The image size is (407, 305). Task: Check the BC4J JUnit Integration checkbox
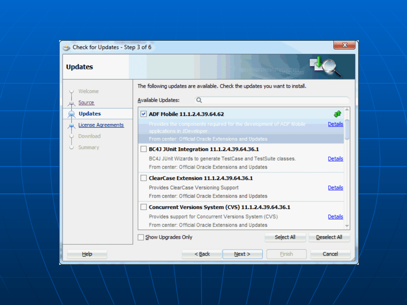(144, 149)
